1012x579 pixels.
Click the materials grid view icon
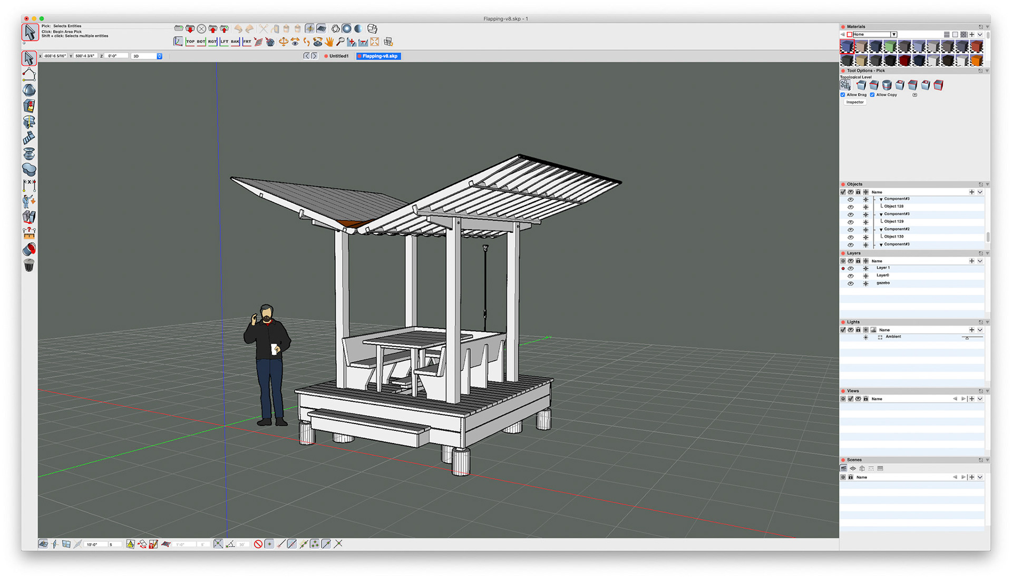coord(964,34)
